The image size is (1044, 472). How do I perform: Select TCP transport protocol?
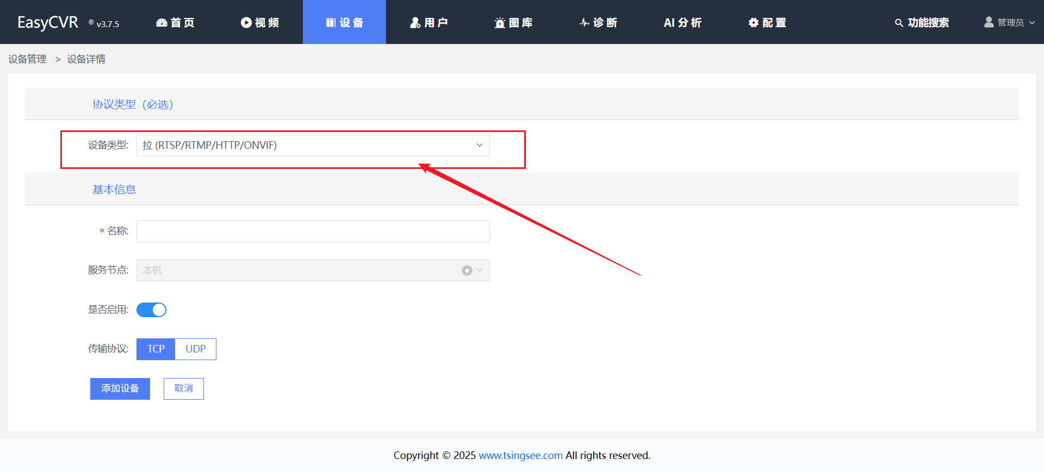pos(156,349)
